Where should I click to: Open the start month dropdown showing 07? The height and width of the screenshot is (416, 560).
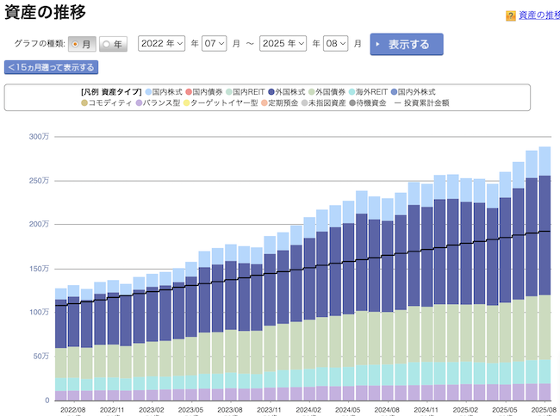pyautogui.click(x=215, y=43)
